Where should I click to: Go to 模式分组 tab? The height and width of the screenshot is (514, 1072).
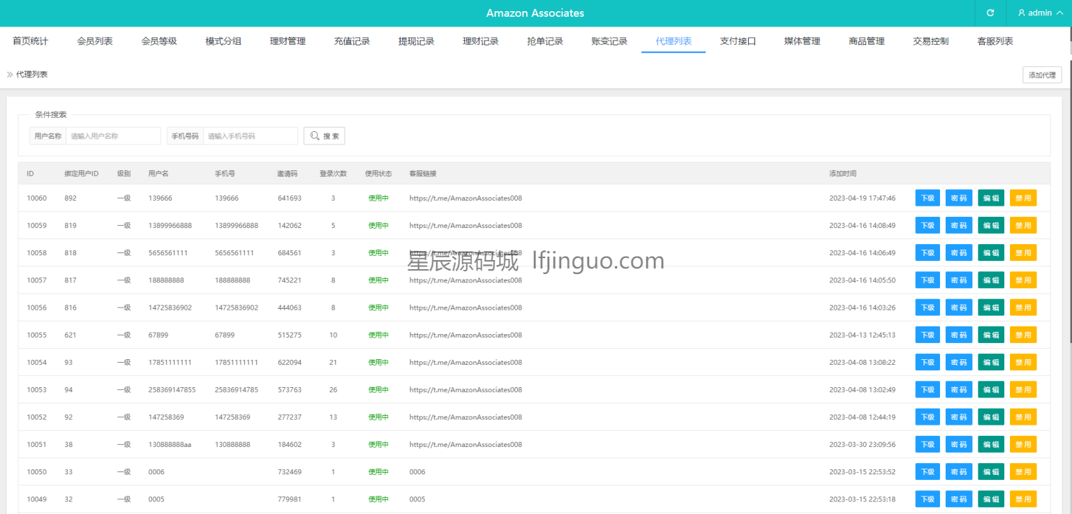tap(223, 41)
